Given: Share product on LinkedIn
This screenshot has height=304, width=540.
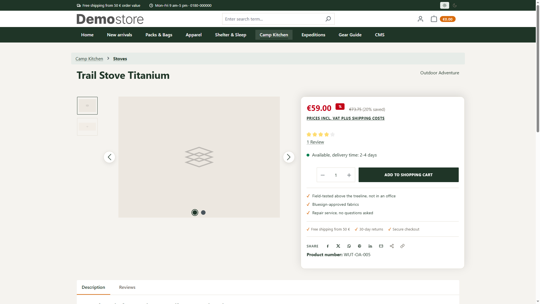Looking at the screenshot, I should point(370,246).
